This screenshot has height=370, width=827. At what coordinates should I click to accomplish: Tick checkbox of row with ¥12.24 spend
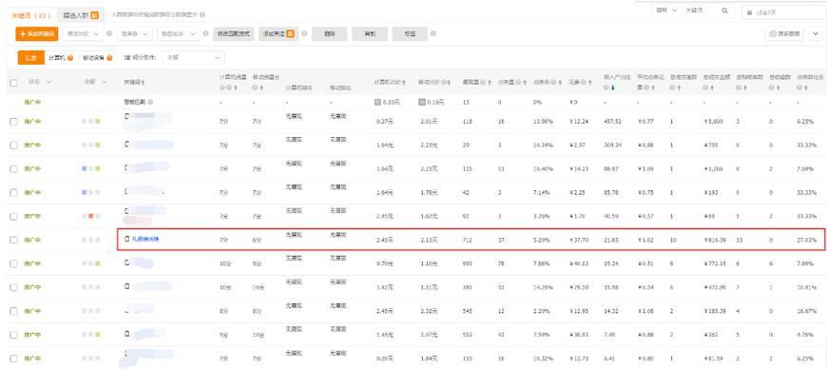click(x=13, y=122)
